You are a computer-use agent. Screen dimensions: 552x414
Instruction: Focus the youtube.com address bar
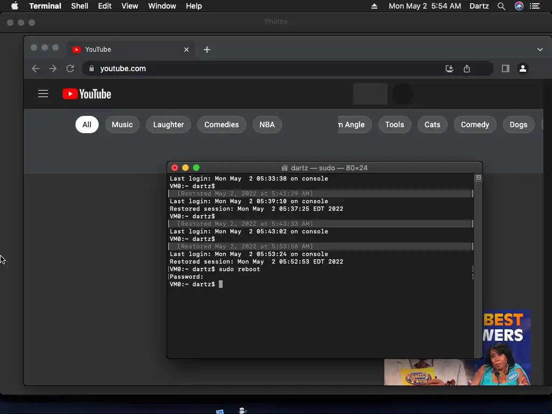coord(287,68)
